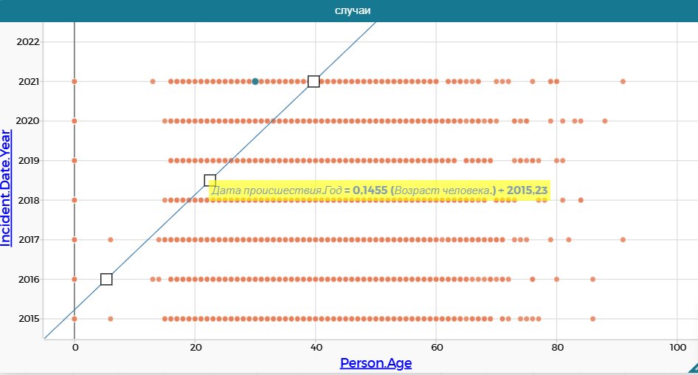Click the age 0 point in 2019 row

[75, 160]
